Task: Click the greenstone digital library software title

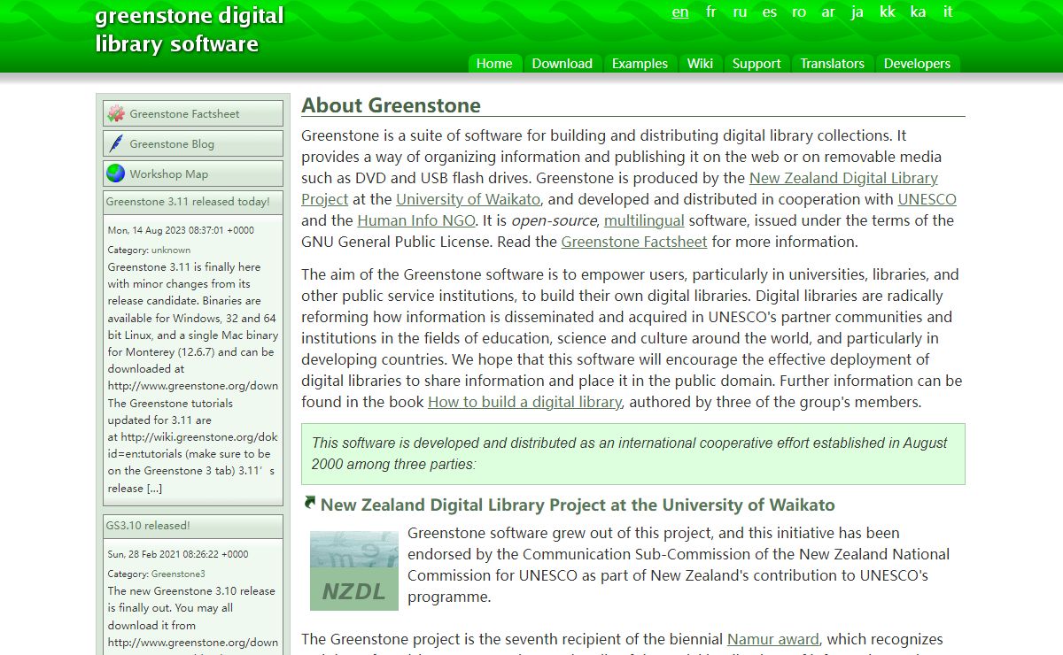Action: click(x=190, y=29)
